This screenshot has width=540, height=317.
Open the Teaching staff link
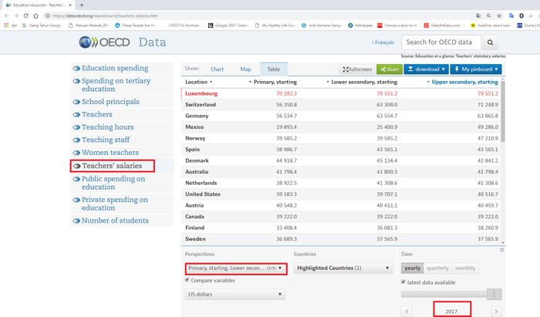pyautogui.click(x=106, y=140)
